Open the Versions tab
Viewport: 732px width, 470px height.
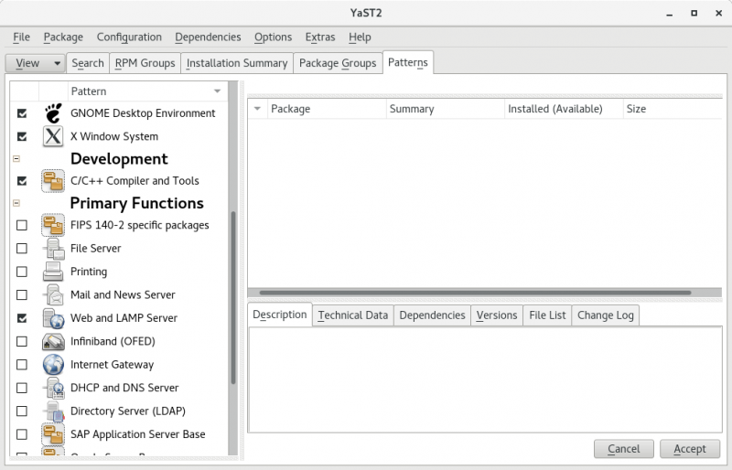coord(497,315)
